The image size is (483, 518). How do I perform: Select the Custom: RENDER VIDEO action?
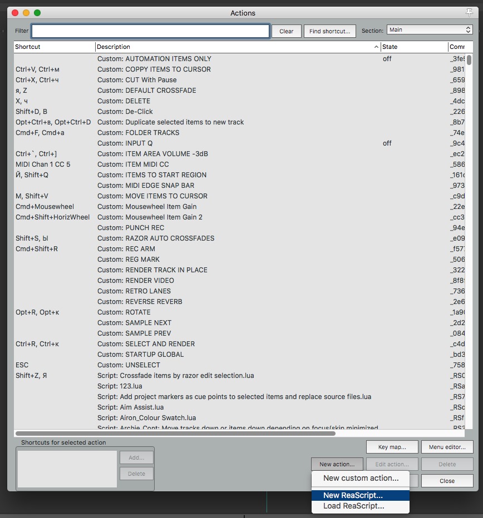pyautogui.click(x=239, y=281)
